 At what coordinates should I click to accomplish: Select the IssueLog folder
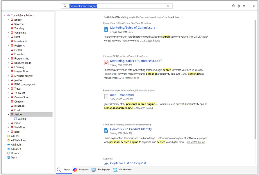(x=19, y=106)
